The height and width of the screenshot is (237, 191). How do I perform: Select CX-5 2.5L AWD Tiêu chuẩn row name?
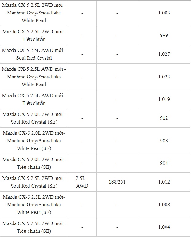point(34,99)
